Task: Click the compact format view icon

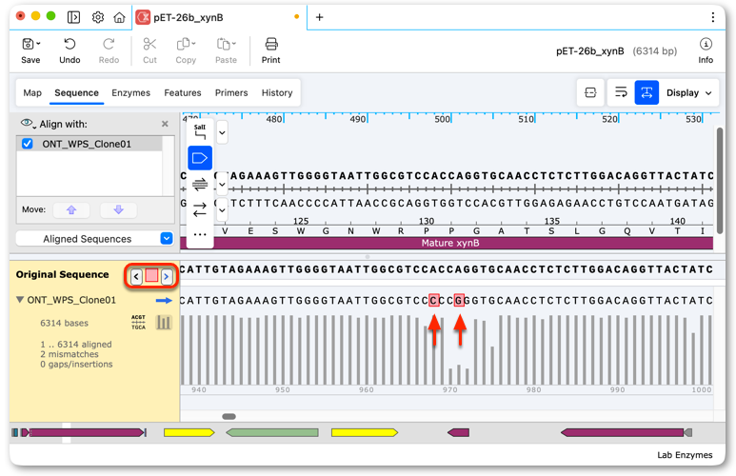Action: click(590, 92)
